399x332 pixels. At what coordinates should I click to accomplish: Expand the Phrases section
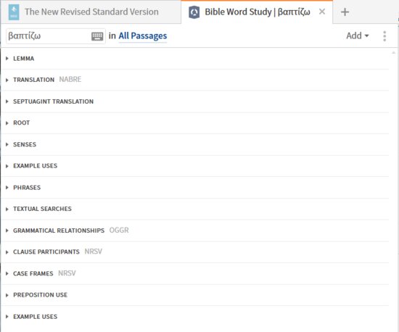point(194,187)
